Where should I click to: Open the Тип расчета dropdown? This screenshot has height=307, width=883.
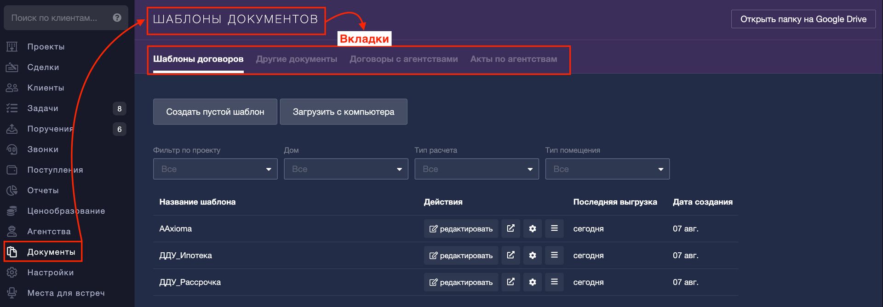pos(476,169)
